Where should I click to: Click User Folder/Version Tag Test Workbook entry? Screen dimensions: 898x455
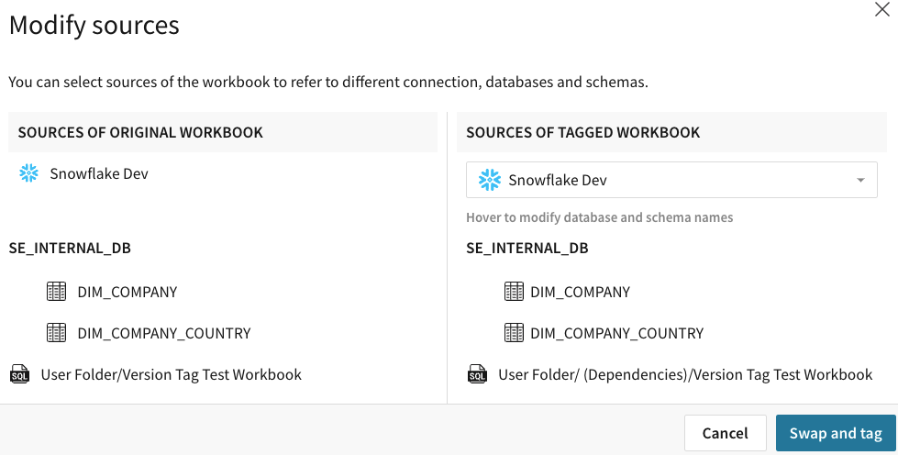coord(172,374)
